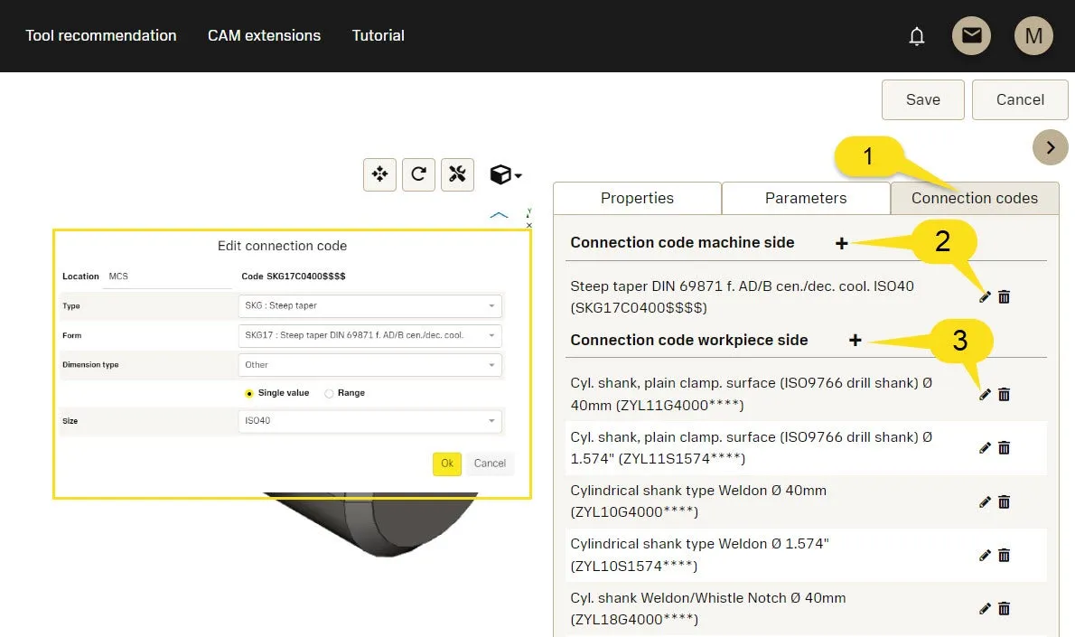Switch to the Parameters tab
1075x637 pixels.
pyautogui.click(x=806, y=199)
